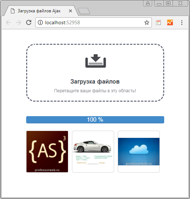This screenshot has height=199, width=190.
Task: Select the Загрузка файлов Ajax tab
Action: coord(41,10)
